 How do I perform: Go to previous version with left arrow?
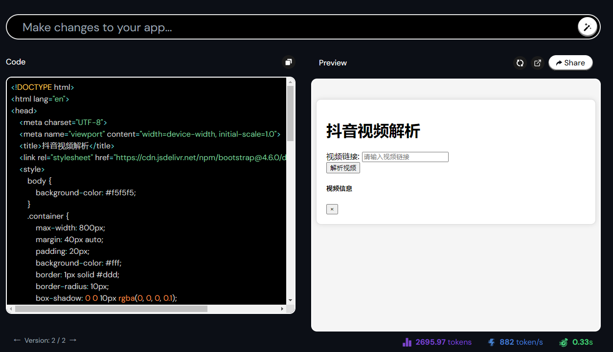(x=16, y=340)
